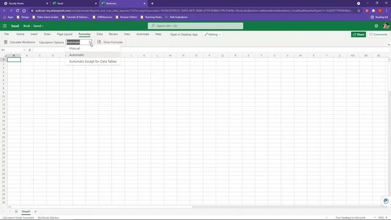Image resolution: width=391 pixels, height=220 pixels.
Task: Add a new sheet with plus icon
Action: pyautogui.click(x=35, y=211)
